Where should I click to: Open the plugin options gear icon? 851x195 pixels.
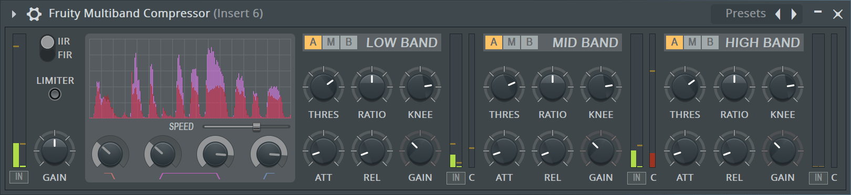point(34,14)
